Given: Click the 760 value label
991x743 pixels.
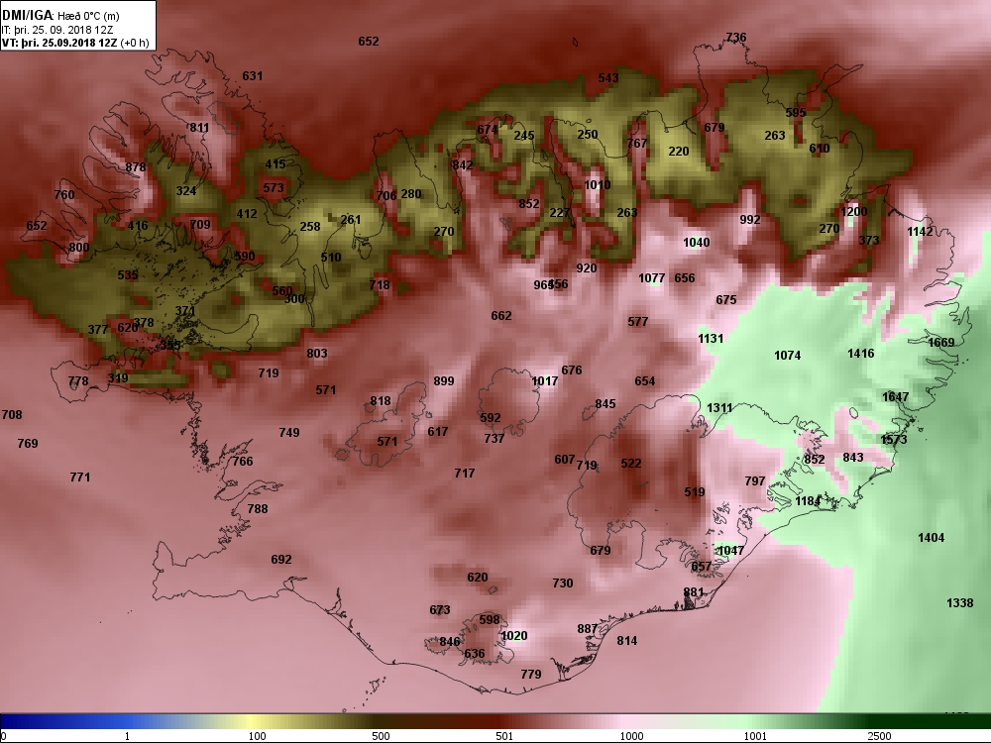Looking at the screenshot, I should tap(64, 194).
